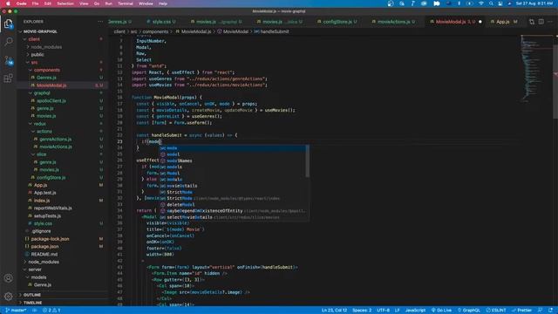Open editor more actions ellipsis
Screen dimensions: 558x314
tap(550, 22)
